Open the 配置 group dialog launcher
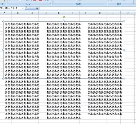 pos(106,4)
